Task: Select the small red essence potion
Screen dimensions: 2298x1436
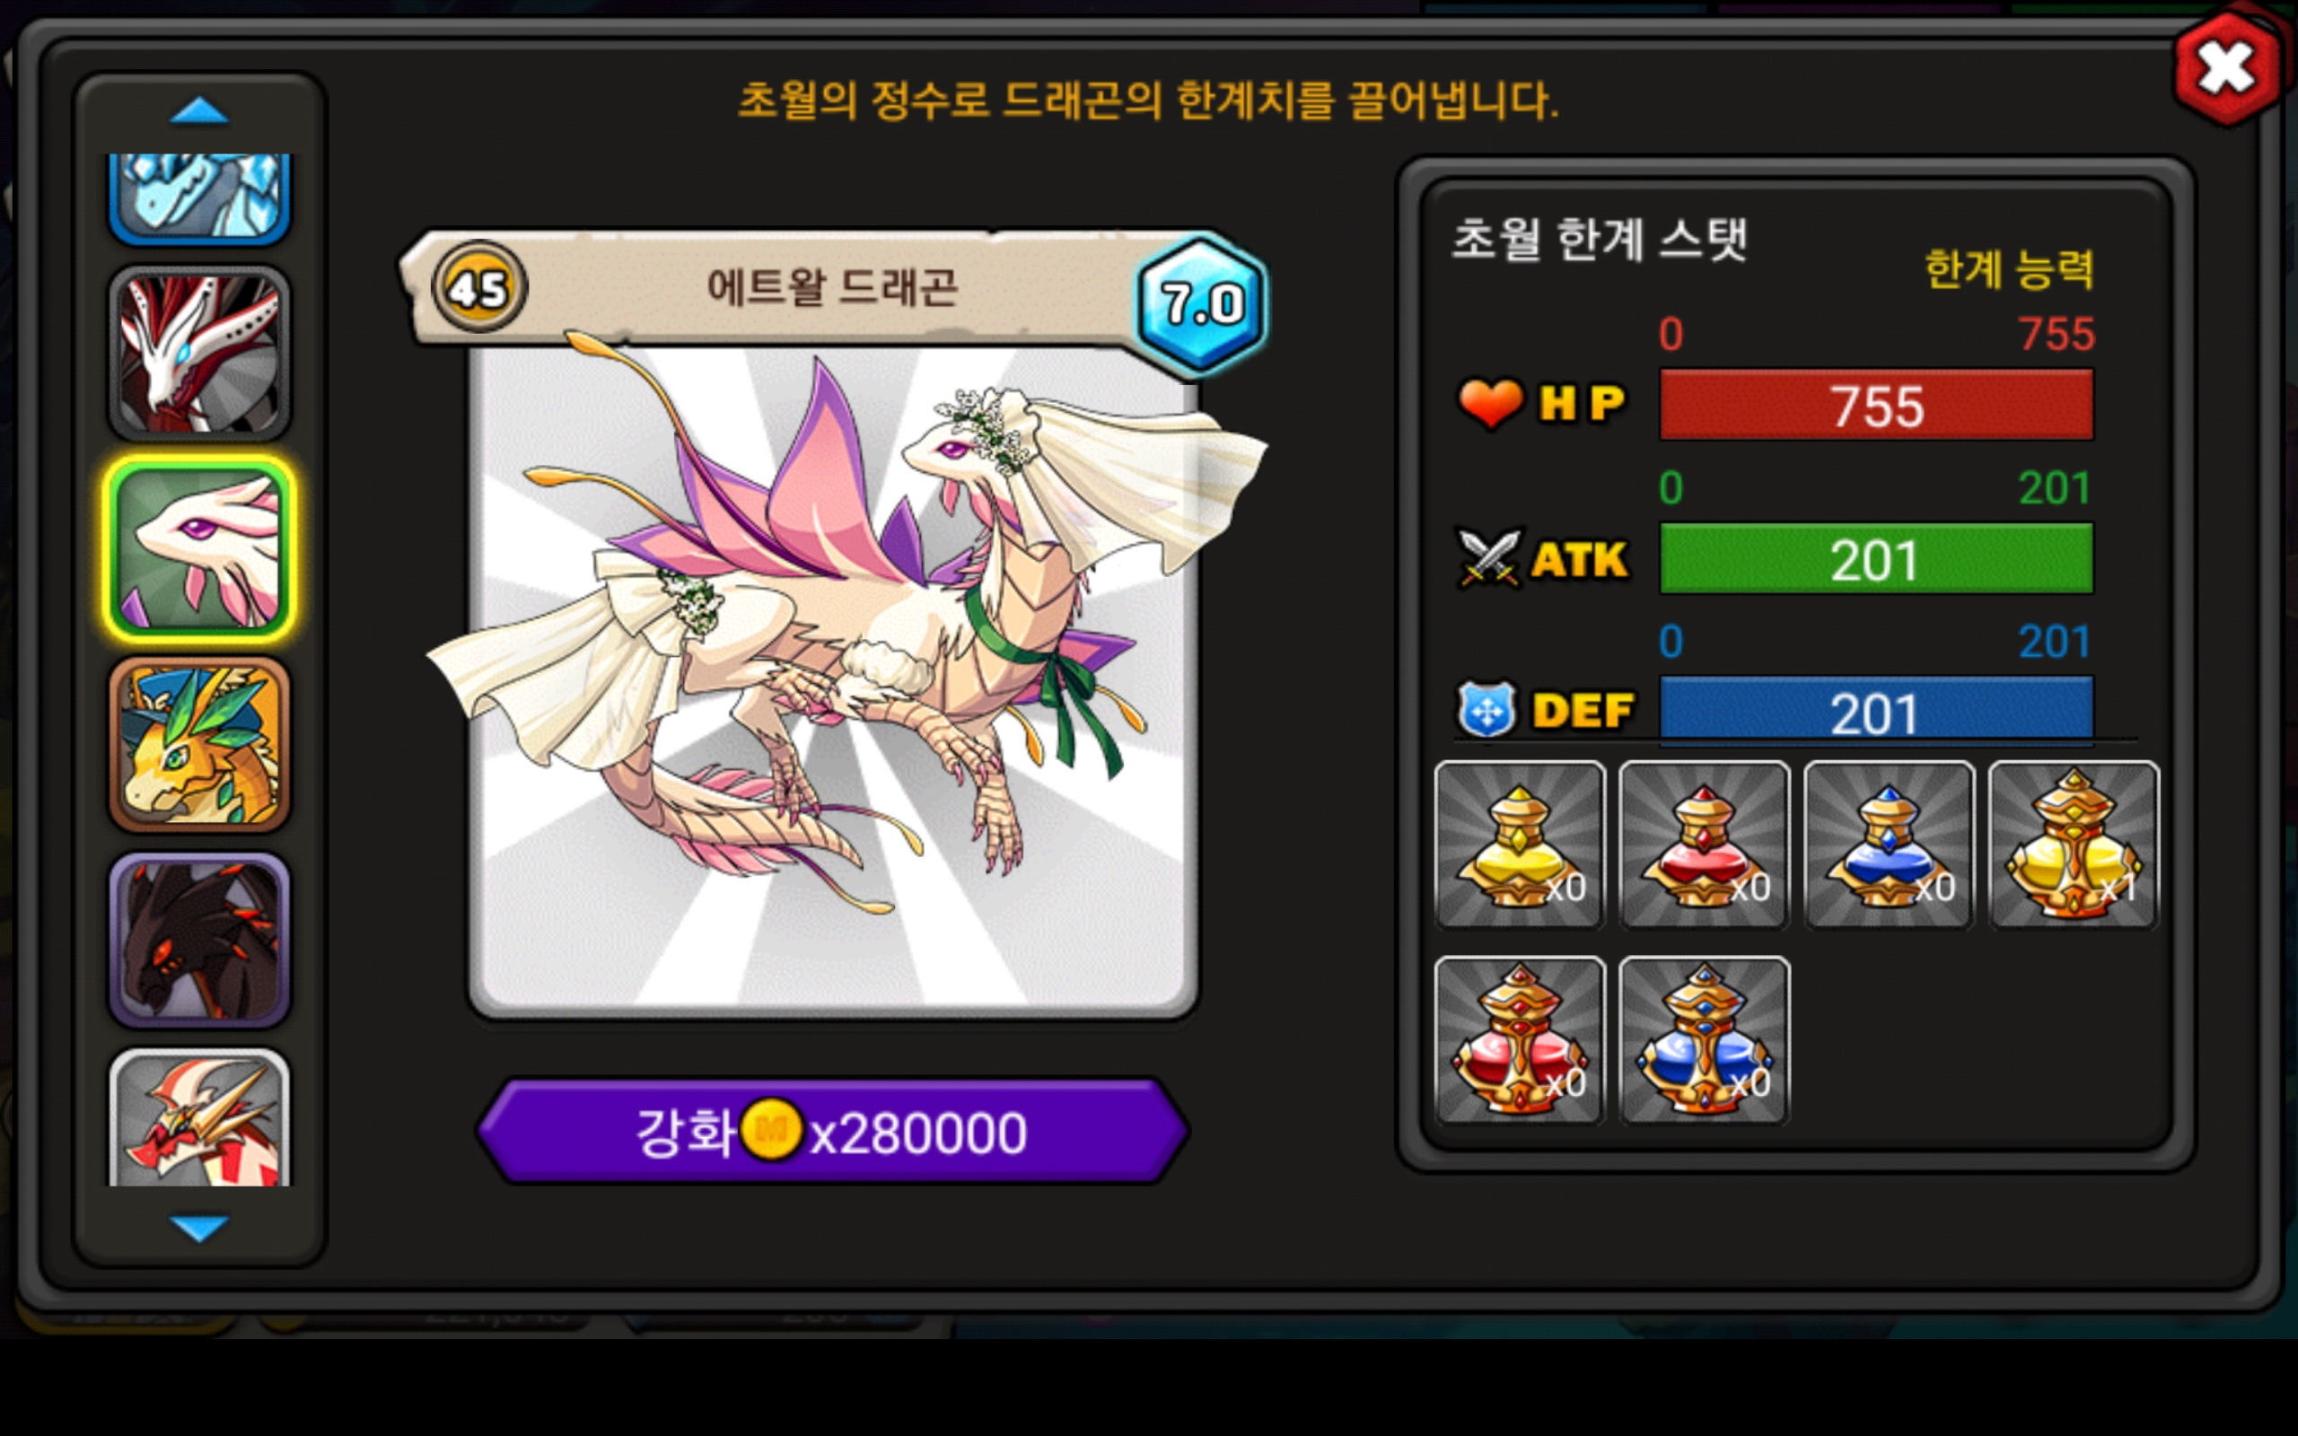Action: [x=1705, y=845]
